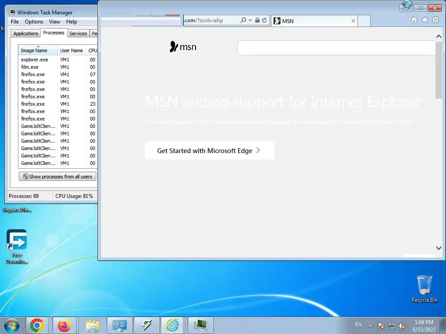
Task: Sort processes by the CPU column
Action: pyautogui.click(x=92, y=50)
